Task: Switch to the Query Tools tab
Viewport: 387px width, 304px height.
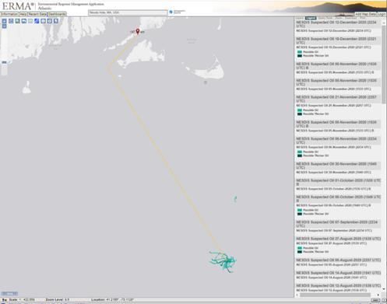Action: coord(325,18)
